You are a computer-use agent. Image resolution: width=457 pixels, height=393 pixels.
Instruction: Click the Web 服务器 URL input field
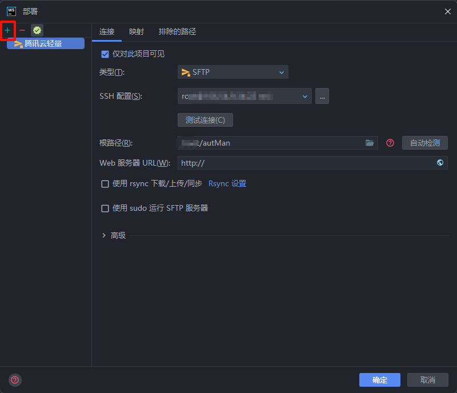306,163
